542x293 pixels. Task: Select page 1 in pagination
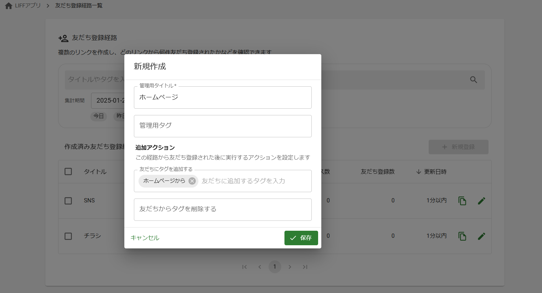(275, 267)
